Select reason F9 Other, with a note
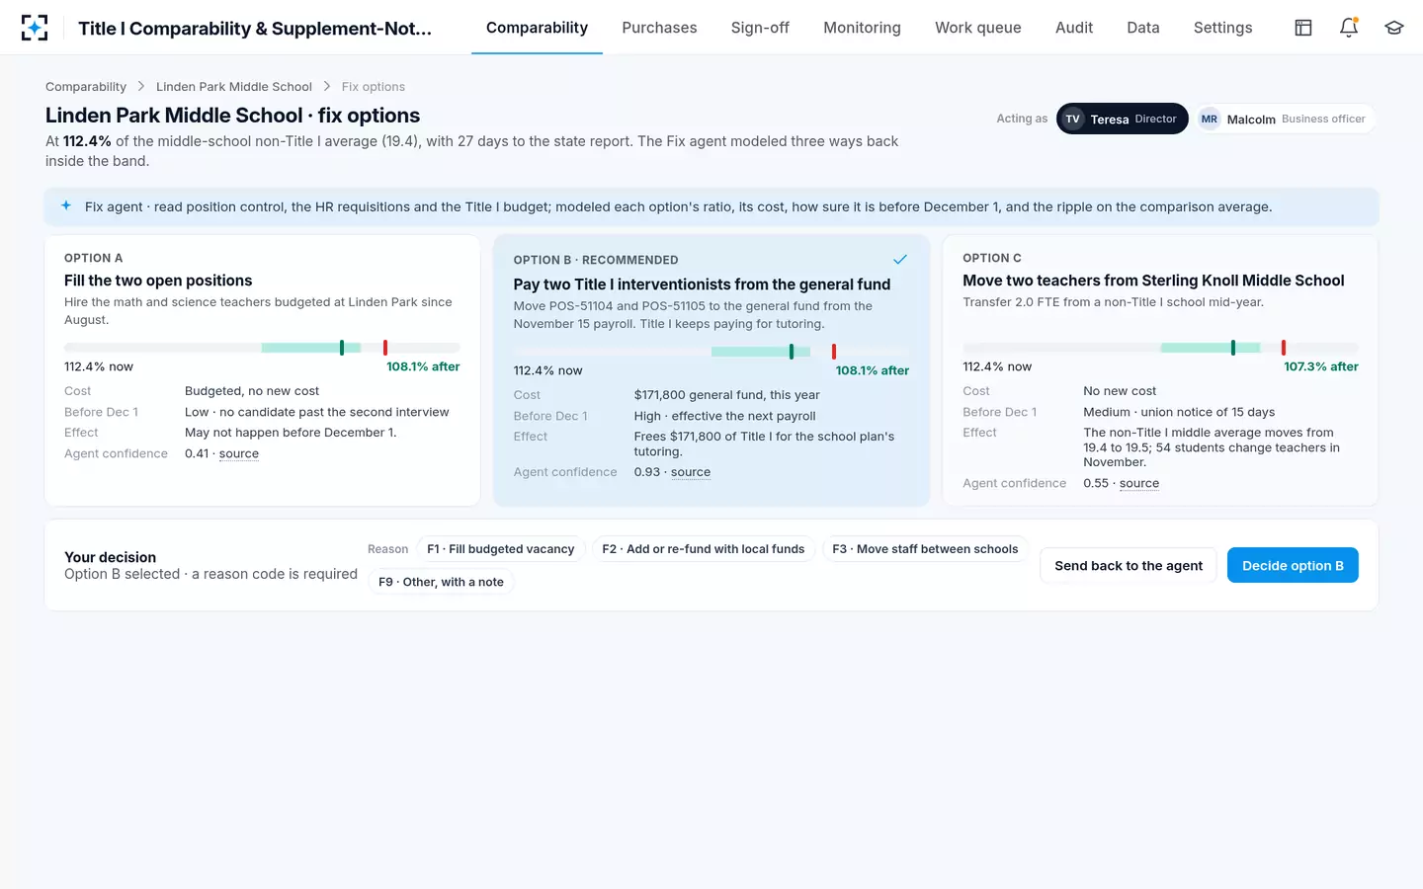 pos(441,582)
